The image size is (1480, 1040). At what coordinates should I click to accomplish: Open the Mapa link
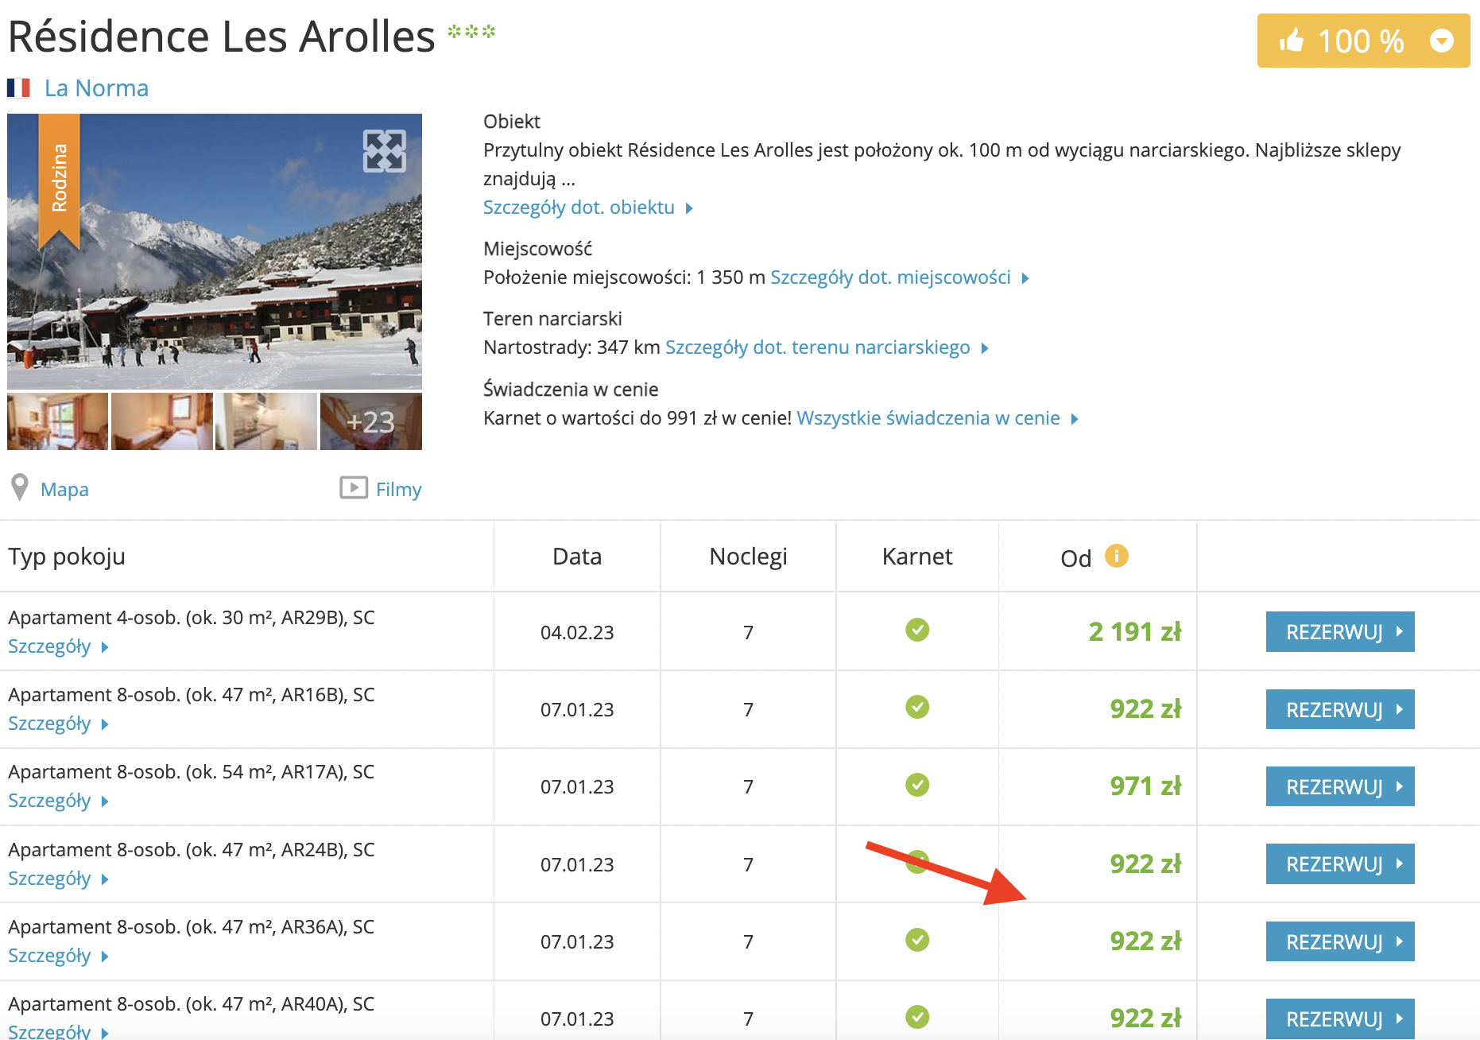click(x=64, y=489)
